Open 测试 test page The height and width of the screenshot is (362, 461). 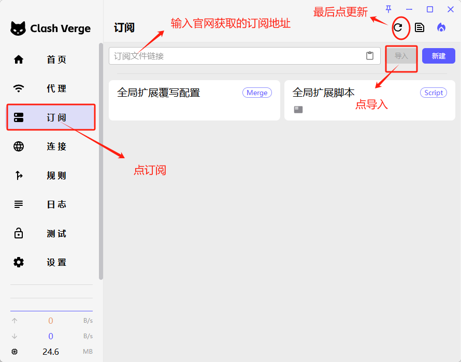click(x=51, y=234)
